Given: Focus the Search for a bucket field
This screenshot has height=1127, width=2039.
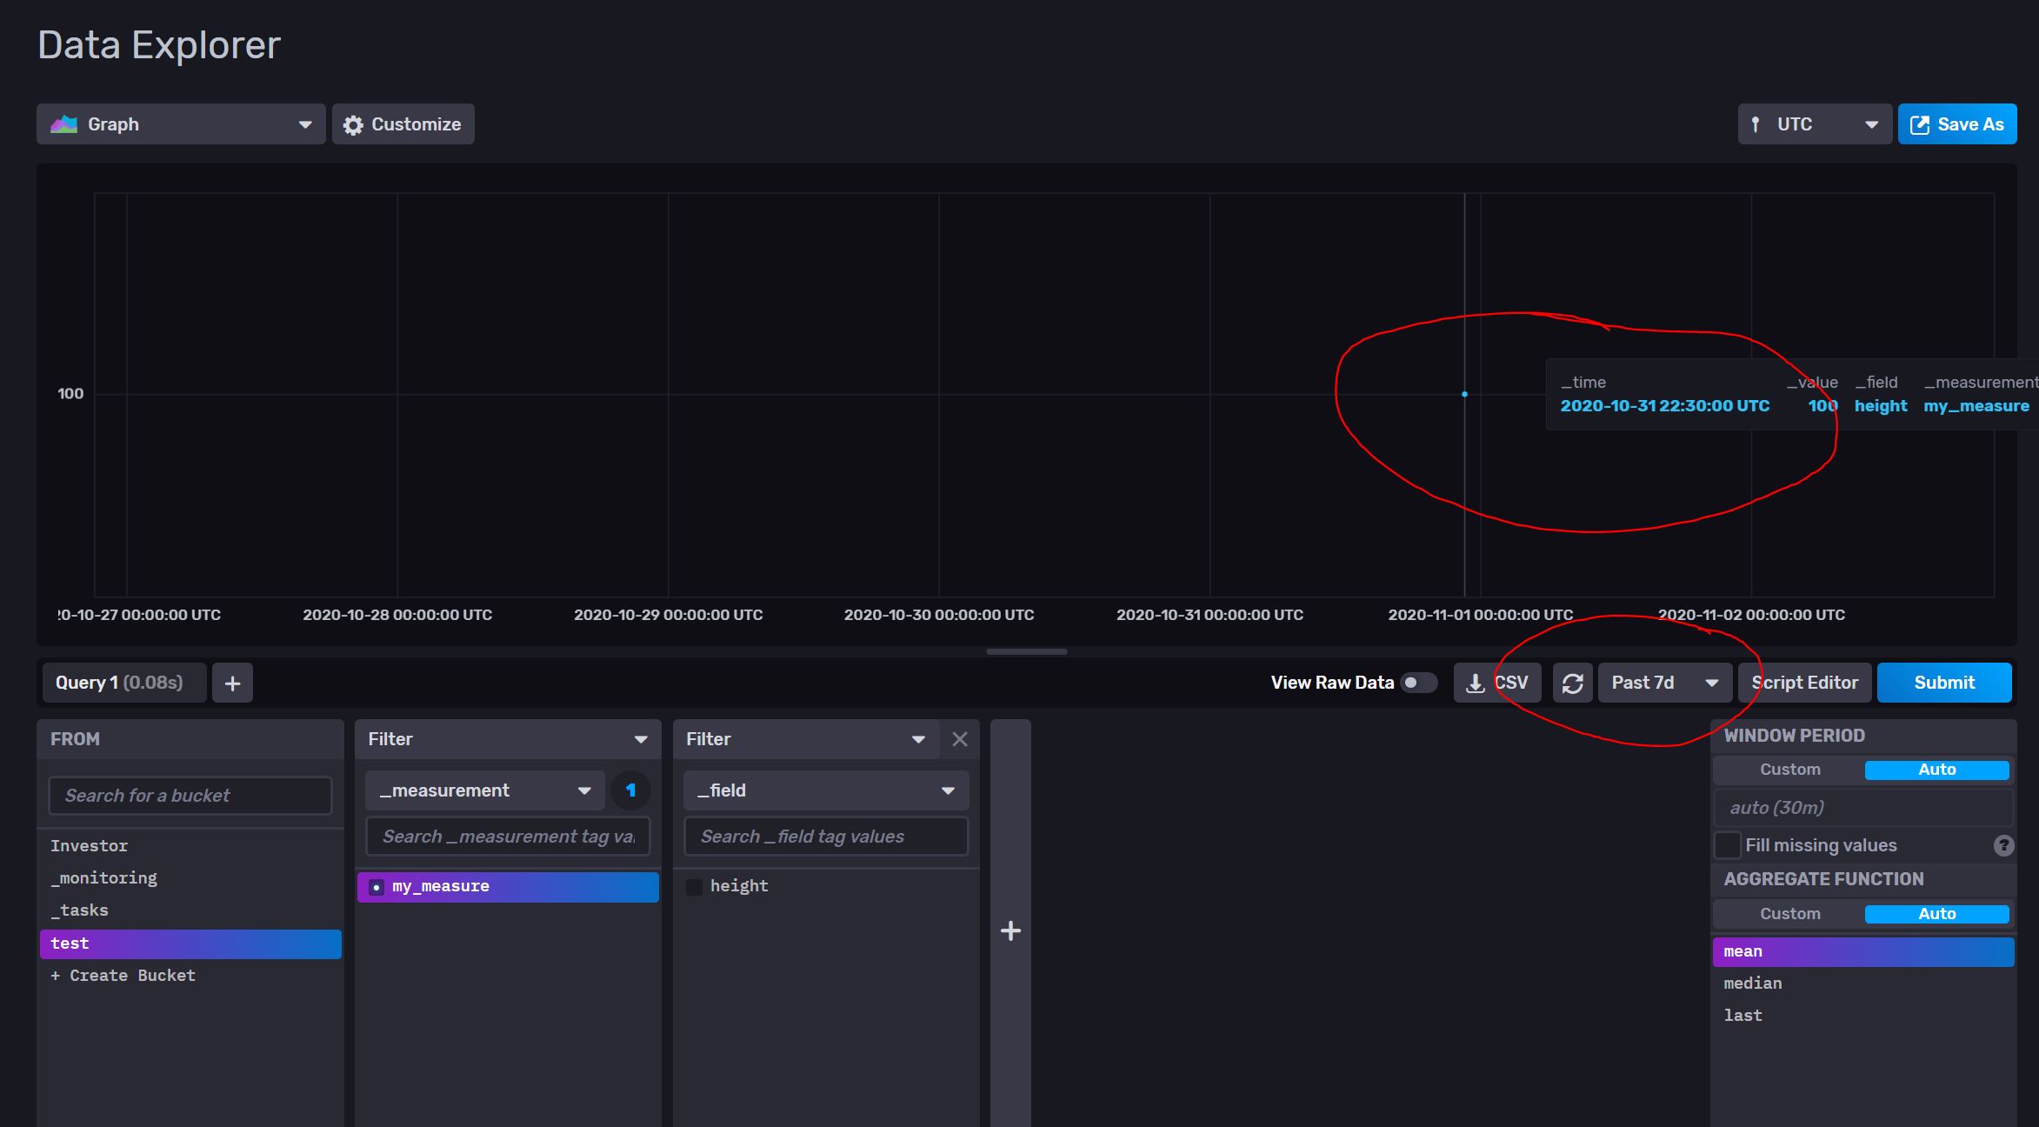Looking at the screenshot, I should pos(190,796).
